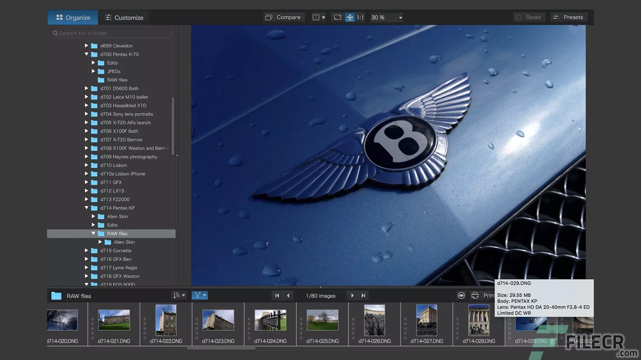641x360 pixels.
Task: Select thumbnail d714-026.DNG
Action: point(375,320)
